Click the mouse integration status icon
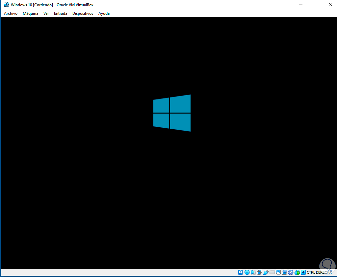The image size is (337, 277). 297,272
